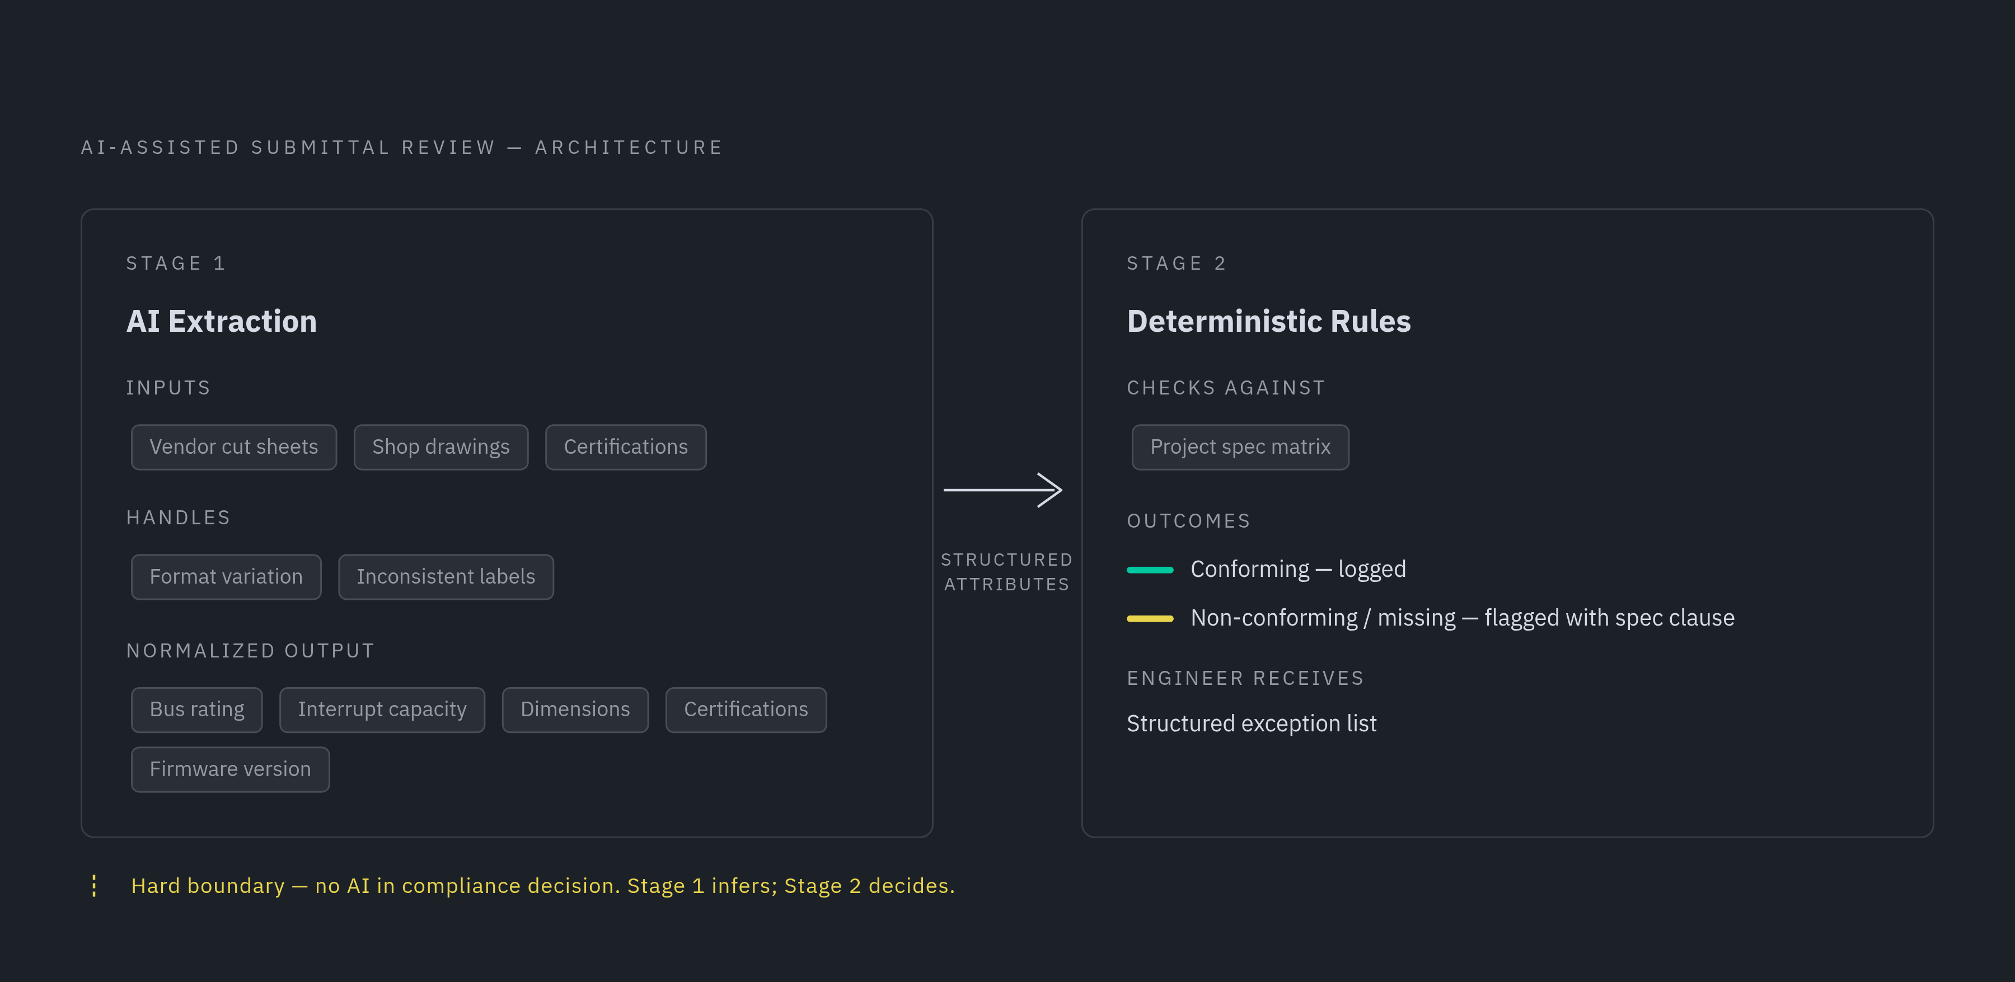Screen dimensions: 2015x982
Task: Click the ENGINEER RECEIVES label
Action: (1245, 678)
